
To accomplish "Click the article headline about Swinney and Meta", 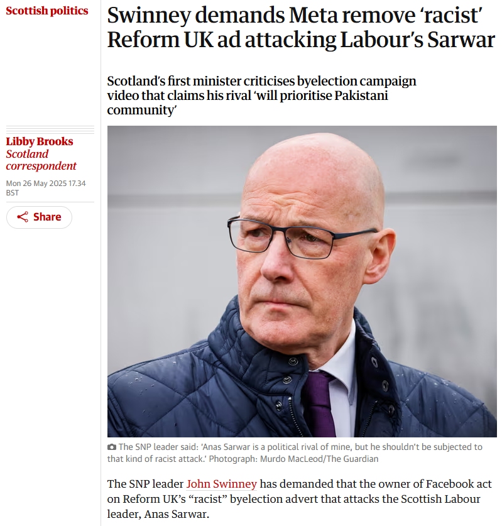I will (301, 27).
